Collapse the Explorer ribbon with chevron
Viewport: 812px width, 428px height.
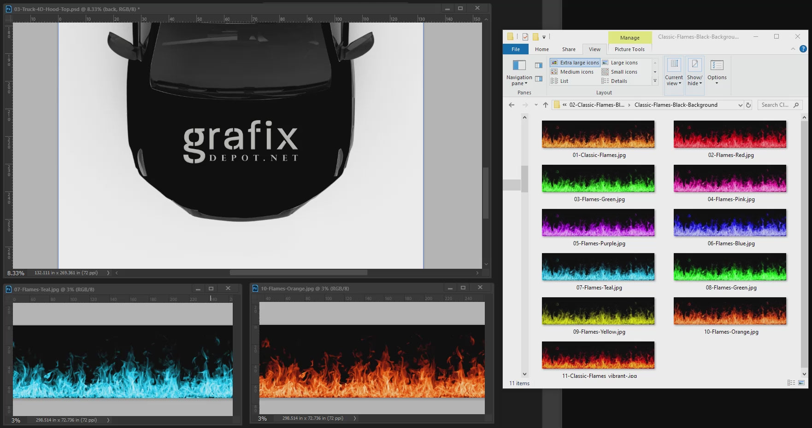click(793, 49)
